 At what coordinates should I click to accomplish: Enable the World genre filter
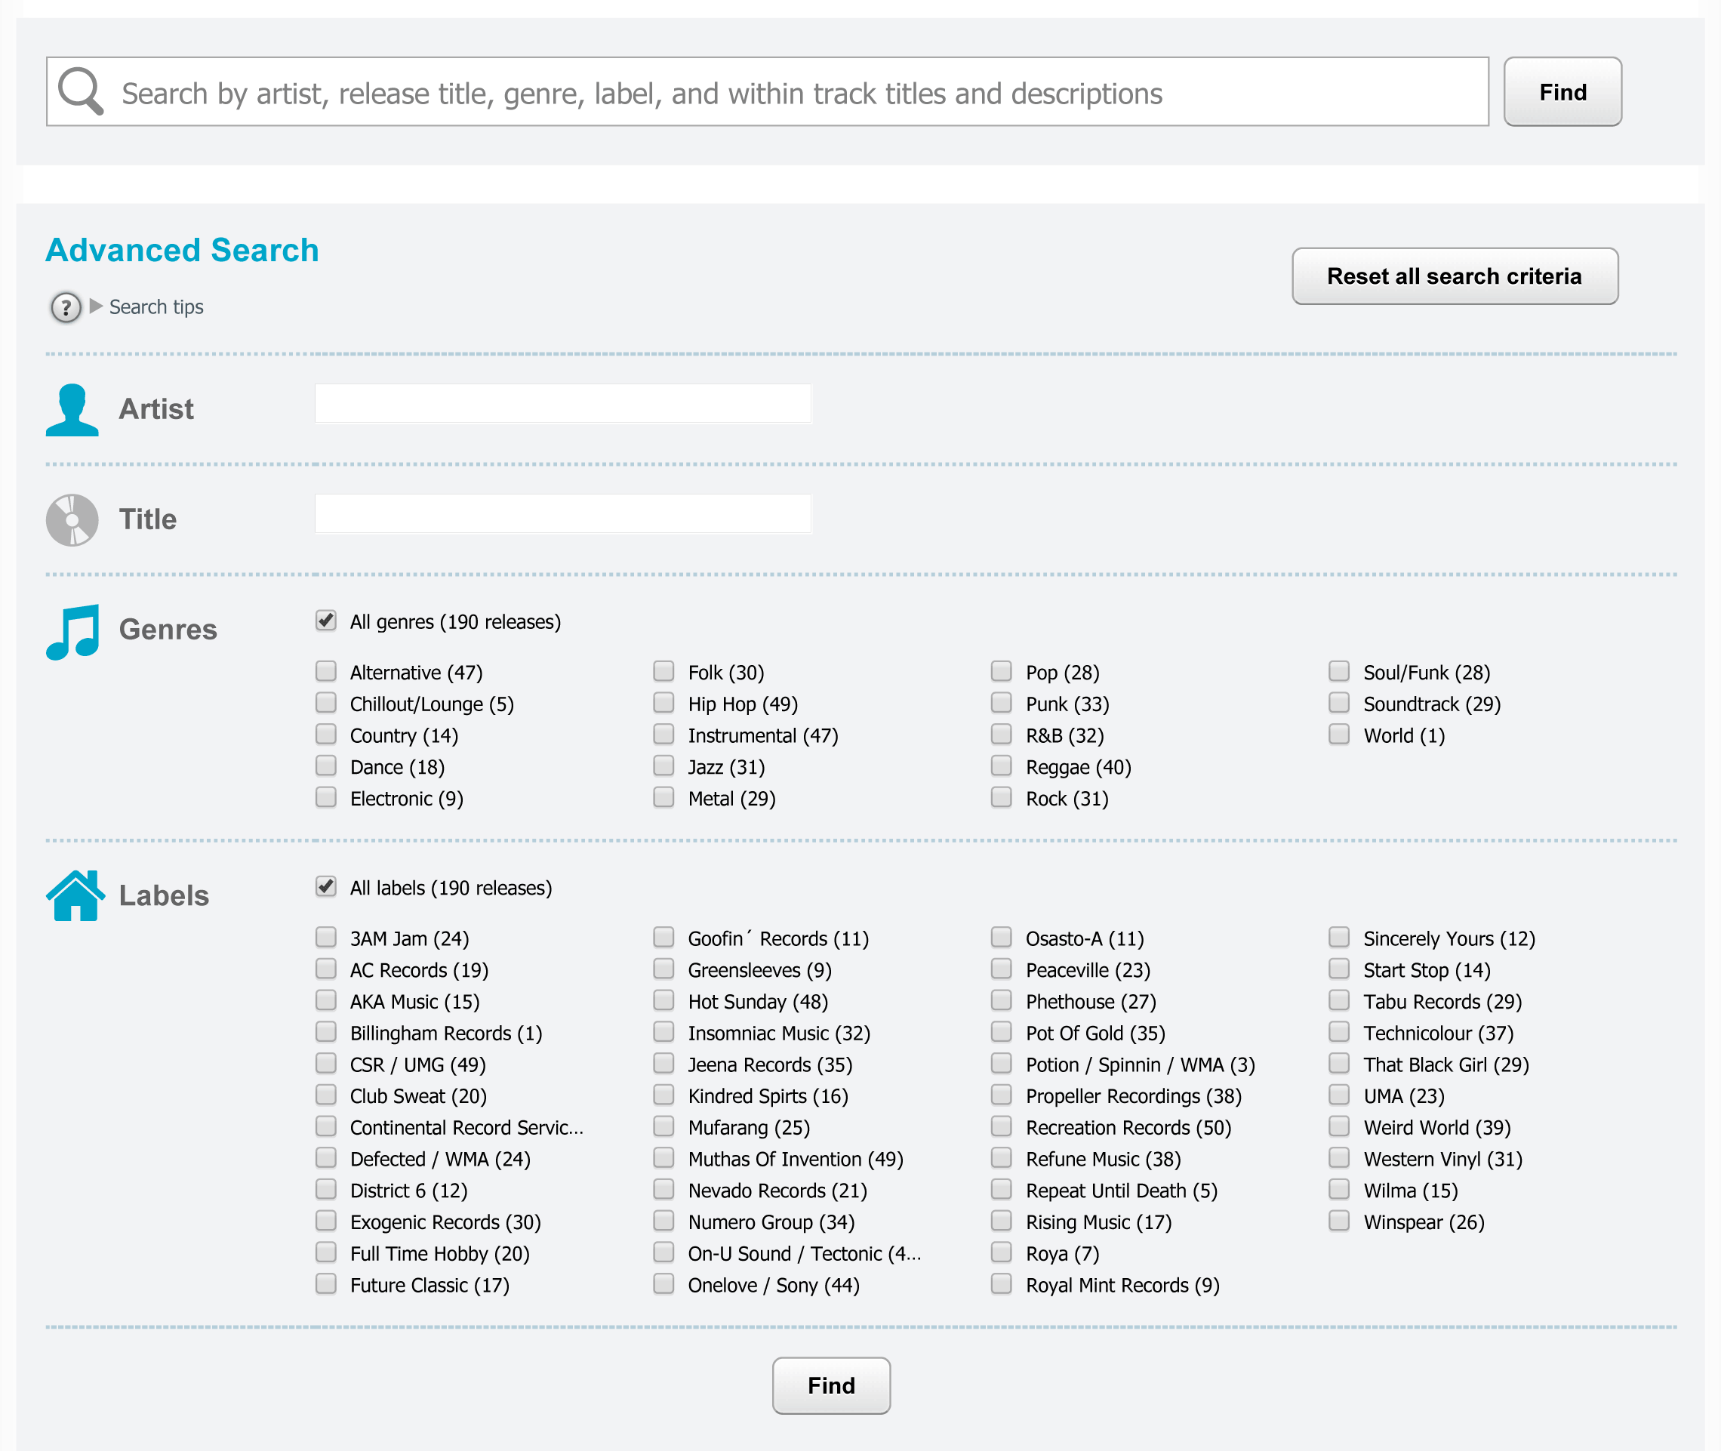[1338, 734]
